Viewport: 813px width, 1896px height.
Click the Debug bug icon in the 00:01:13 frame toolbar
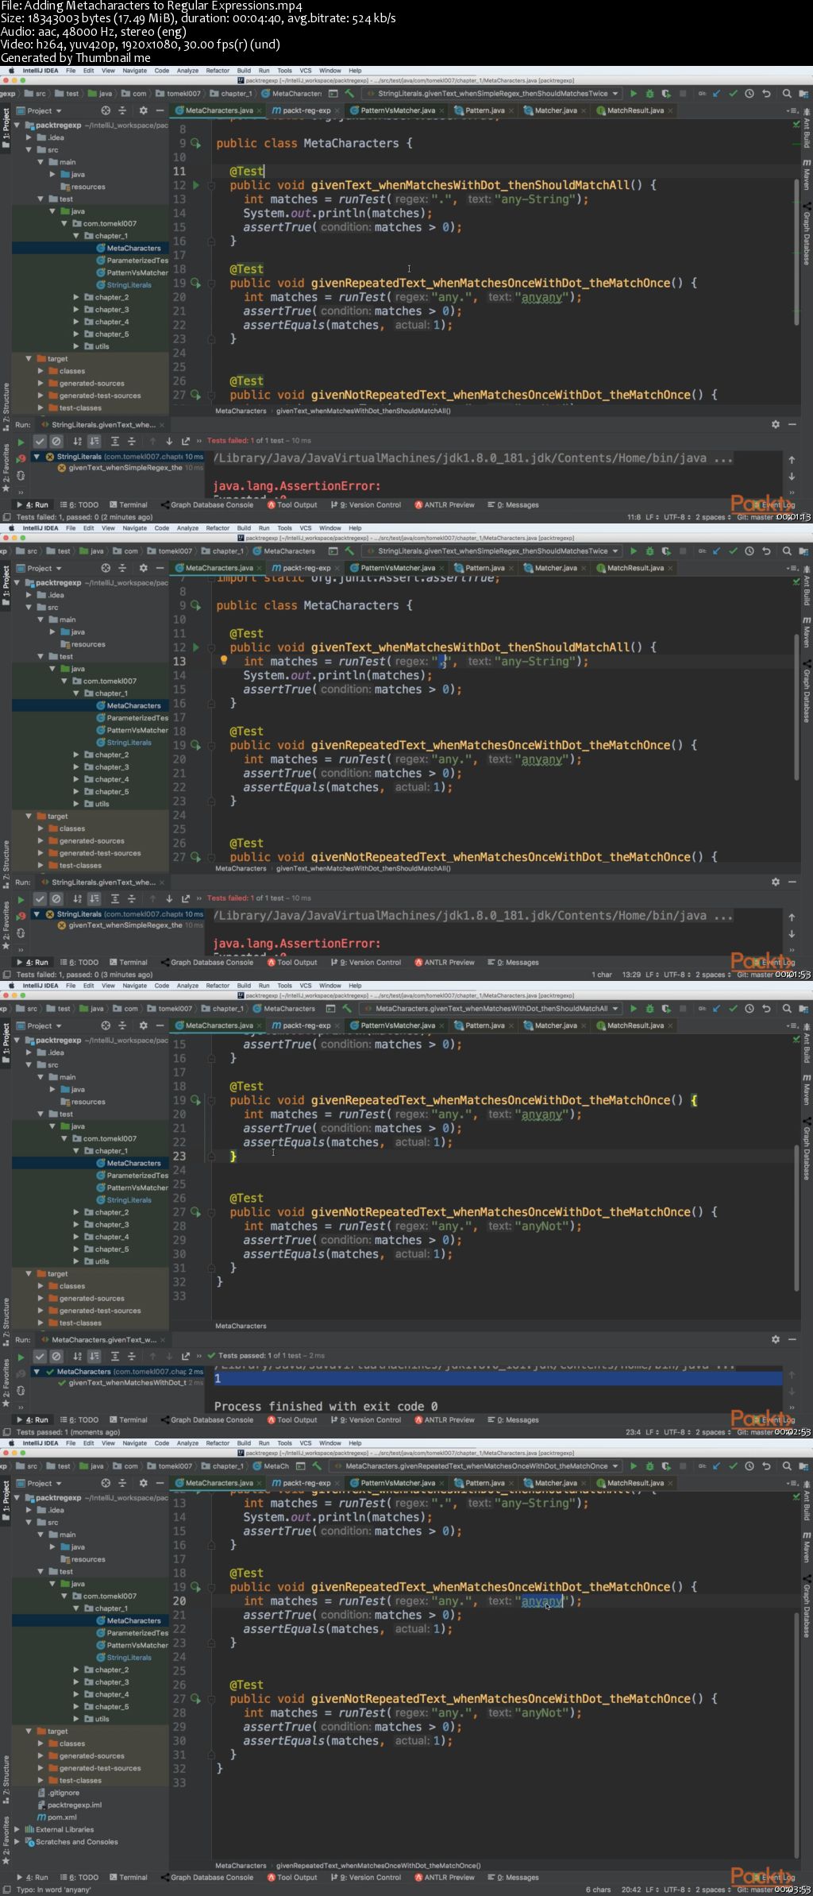click(649, 94)
